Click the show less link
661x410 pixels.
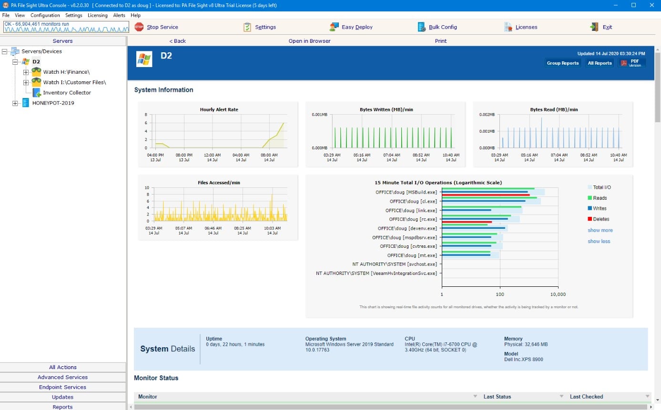599,241
